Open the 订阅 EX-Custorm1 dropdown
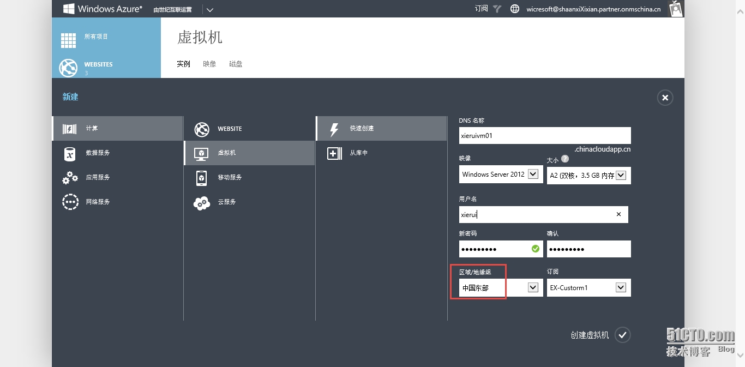745x367 pixels. (x=589, y=288)
